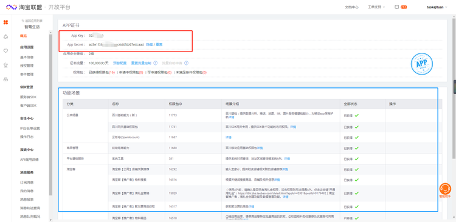The width and height of the screenshot is (456, 222).
Task: Click help icon next to 重置流量控制
Action: [x=156, y=63]
